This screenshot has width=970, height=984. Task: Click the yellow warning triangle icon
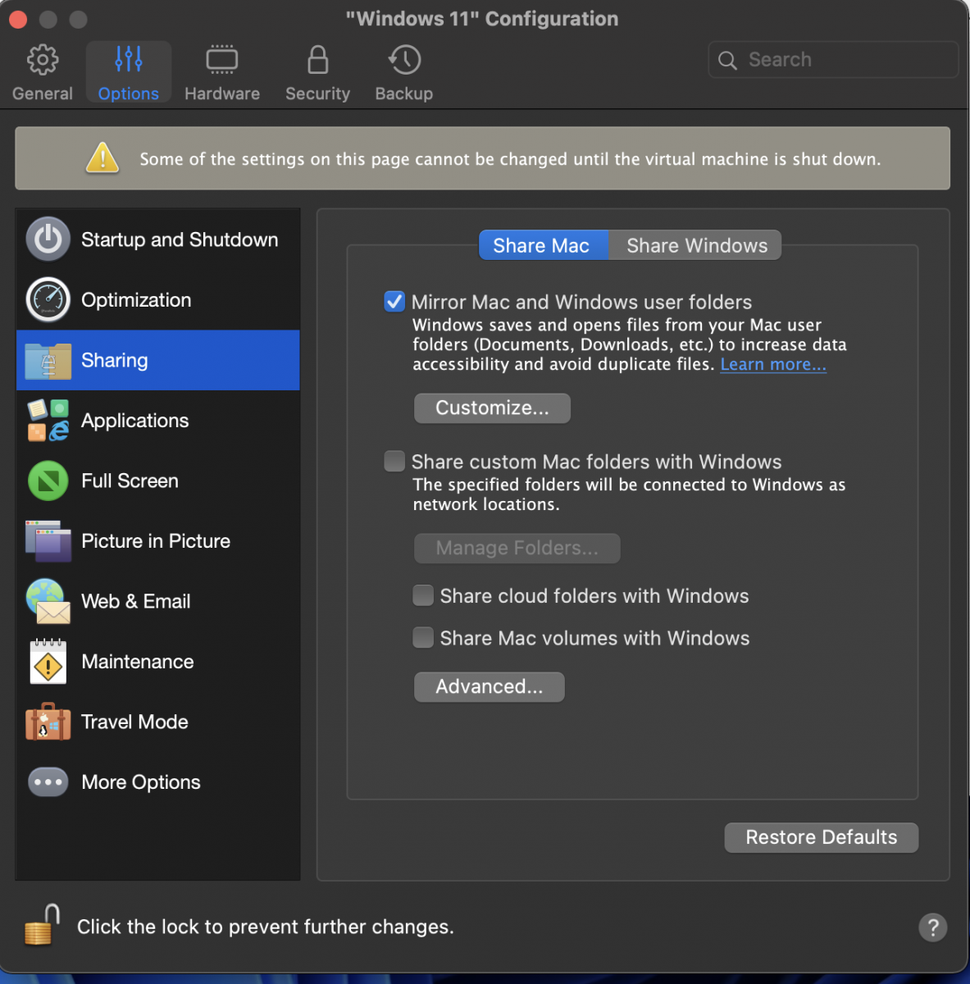coord(102,157)
